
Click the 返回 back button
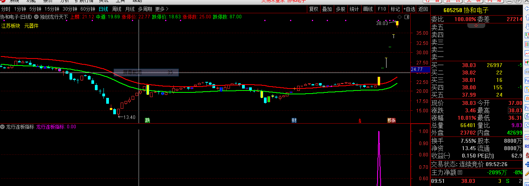coord(423,9)
